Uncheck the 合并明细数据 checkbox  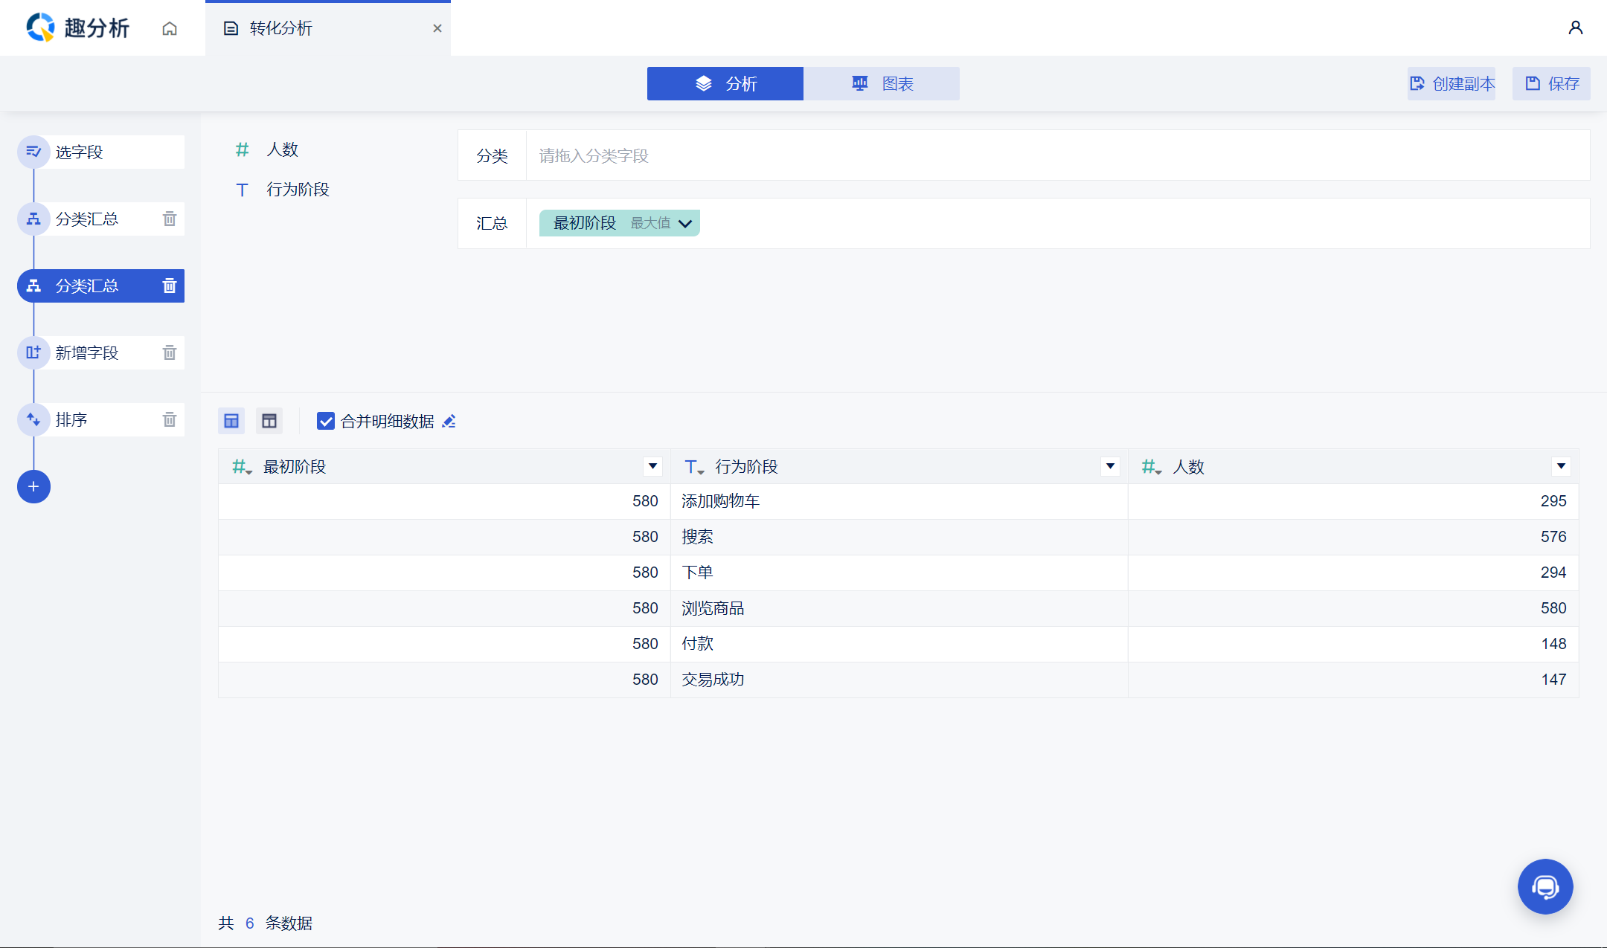325,422
